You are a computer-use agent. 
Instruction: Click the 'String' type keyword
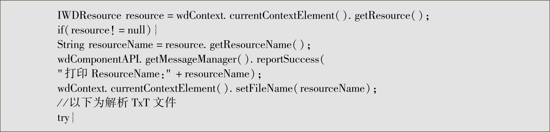[x=71, y=45]
